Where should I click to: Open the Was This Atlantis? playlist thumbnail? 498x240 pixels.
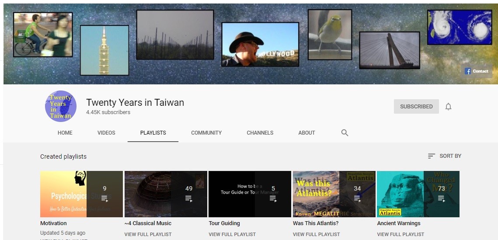(x=334, y=194)
